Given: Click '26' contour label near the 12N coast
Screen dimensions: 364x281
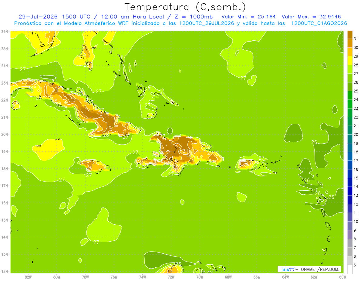Looking at the screenshot, I should 178,264.
